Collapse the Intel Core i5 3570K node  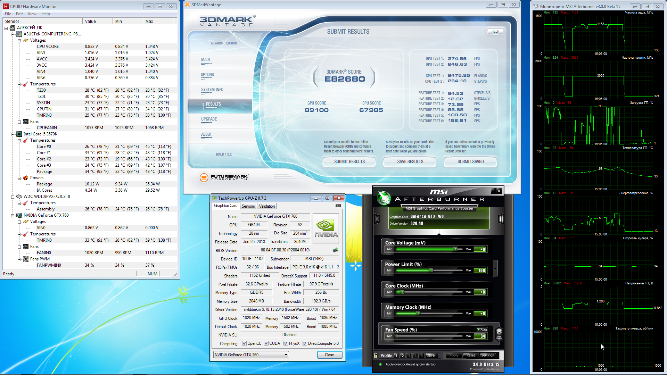[13, 134]
